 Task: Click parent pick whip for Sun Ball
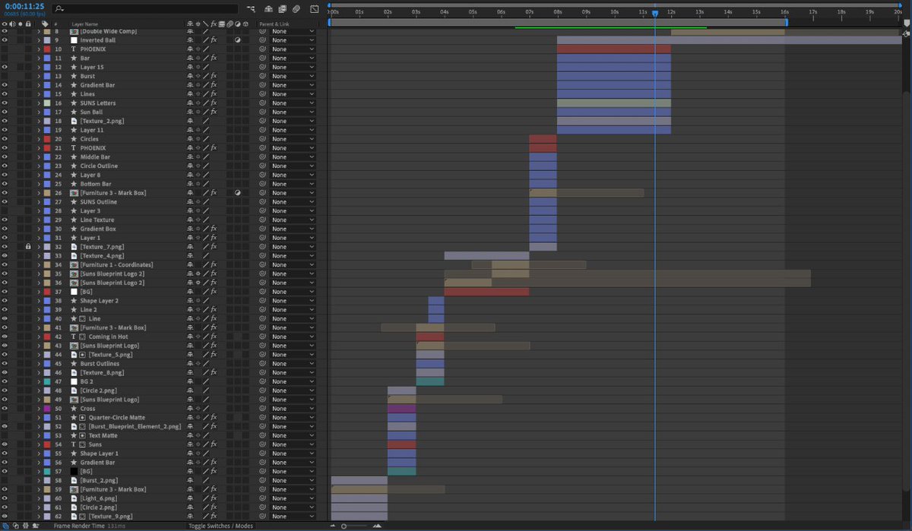(x=262, y=112)
